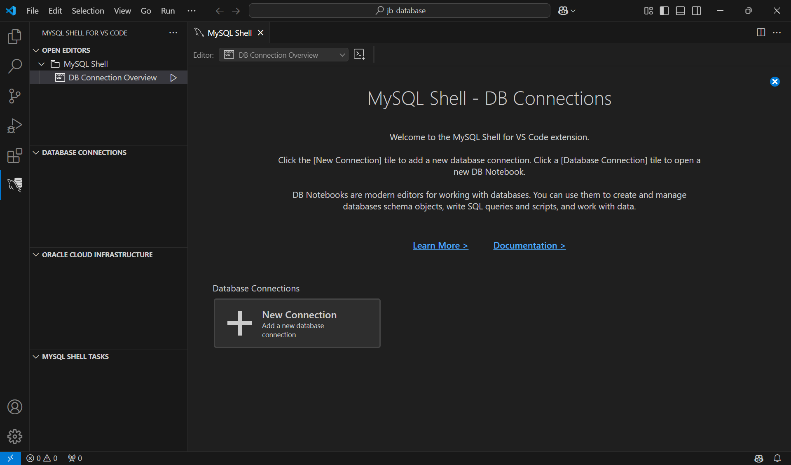Click the remote connection indicator in status bar

pyautogui.click(x=11, y=458)
